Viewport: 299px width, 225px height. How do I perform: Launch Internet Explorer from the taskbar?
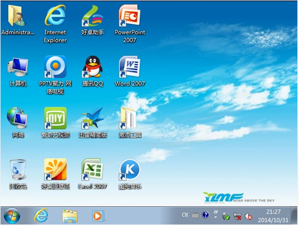(x=41, y=216)
